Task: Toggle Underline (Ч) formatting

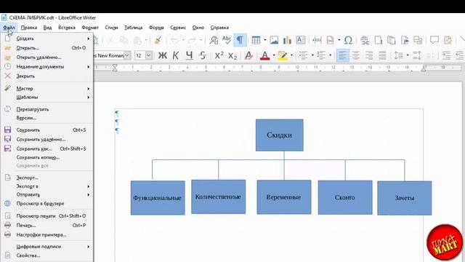Action: click(x=189, y=55)
